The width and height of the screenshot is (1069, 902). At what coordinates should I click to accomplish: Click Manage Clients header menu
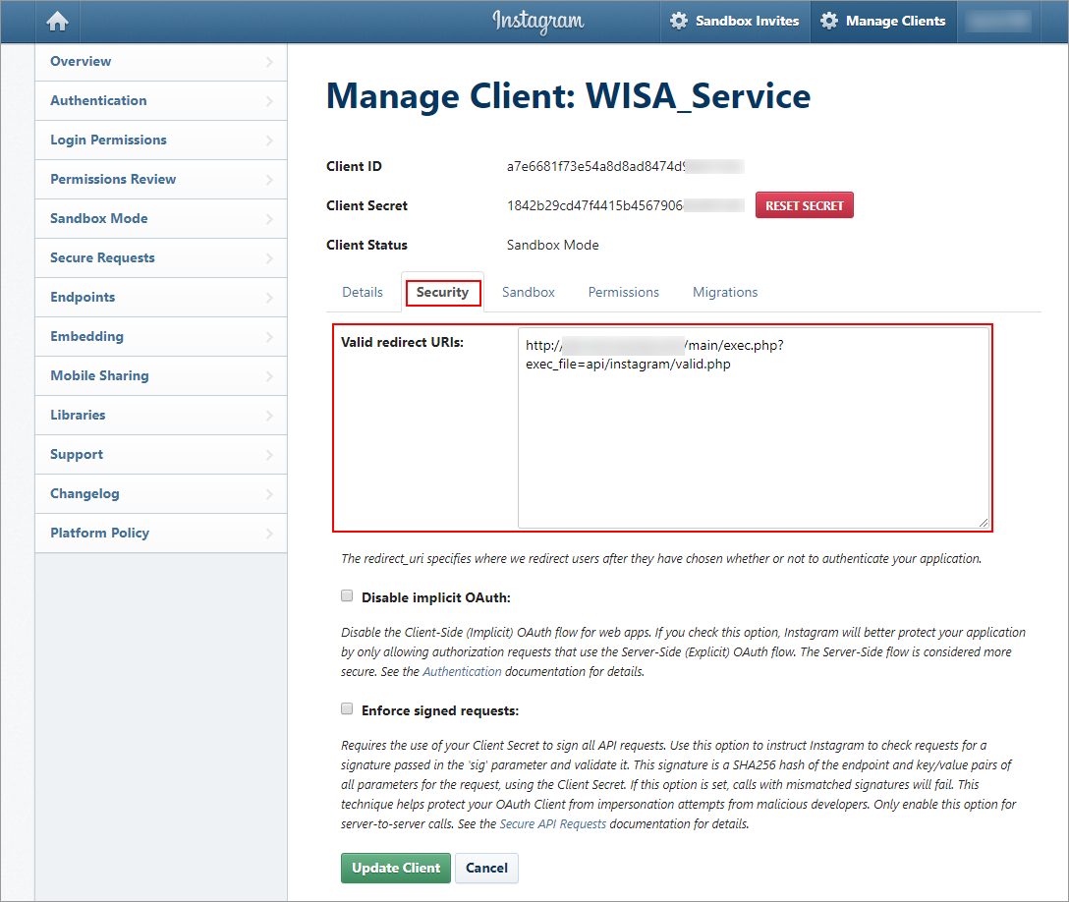point(883,22)
